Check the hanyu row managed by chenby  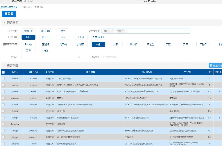click(x=3, y=105)
